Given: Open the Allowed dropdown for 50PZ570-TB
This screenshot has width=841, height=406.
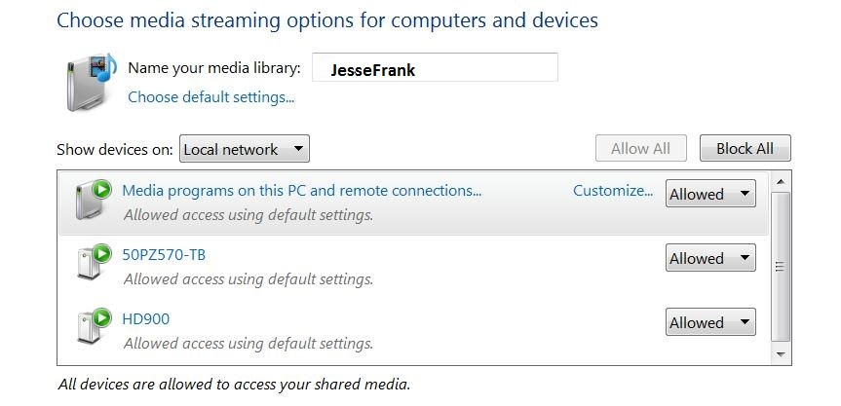Looking at the screenshot, I should pos(710,258).
